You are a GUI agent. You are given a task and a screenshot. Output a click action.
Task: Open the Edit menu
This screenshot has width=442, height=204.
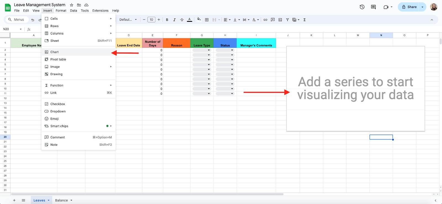pos(26,10)
